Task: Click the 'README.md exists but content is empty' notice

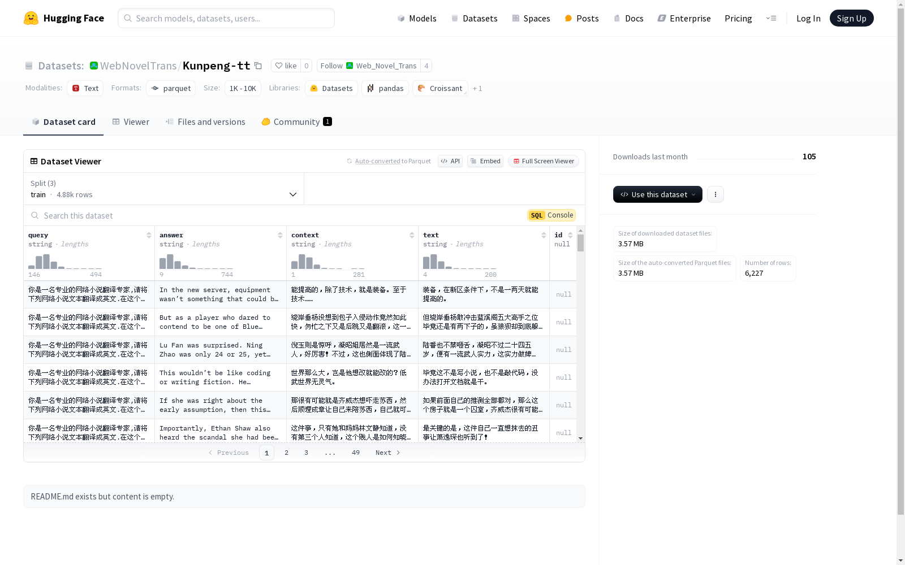Action: pyautogui.click(x=304, y=497)
